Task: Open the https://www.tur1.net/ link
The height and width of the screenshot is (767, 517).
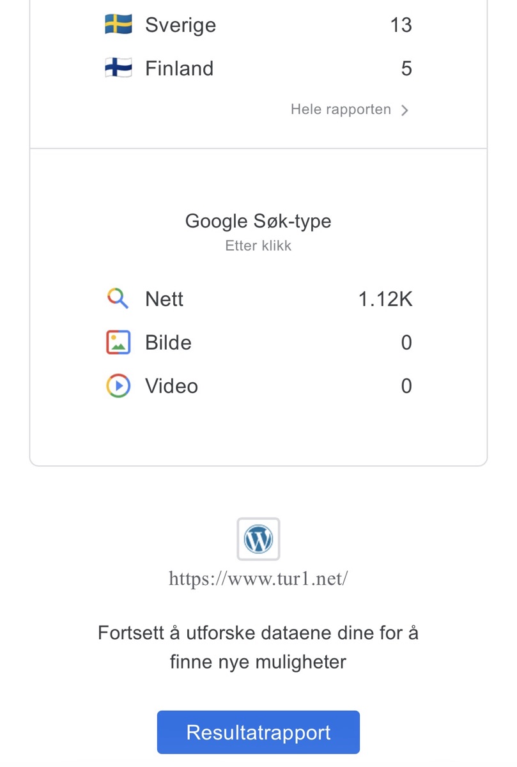Action: point(258,579)
